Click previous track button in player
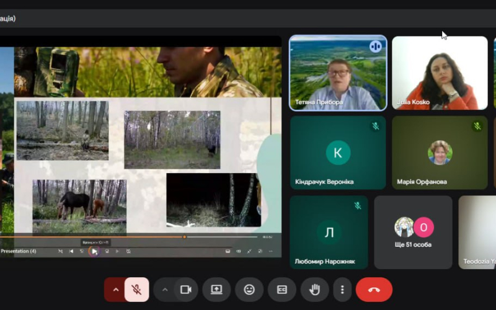Image resolution: width=496 pixels, height=310 pixels. [x=71, y=251]
